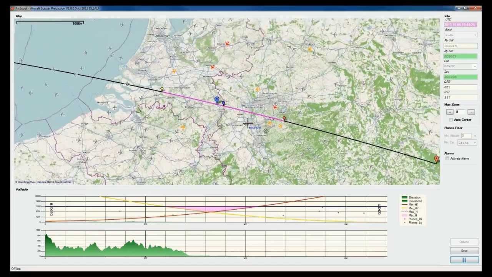This screenshot has height=277, width=492.
Task: Tick the Activate Alarms checkbox
Action: tap(447, 159)
